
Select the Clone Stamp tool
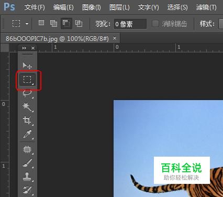(27, 177)
